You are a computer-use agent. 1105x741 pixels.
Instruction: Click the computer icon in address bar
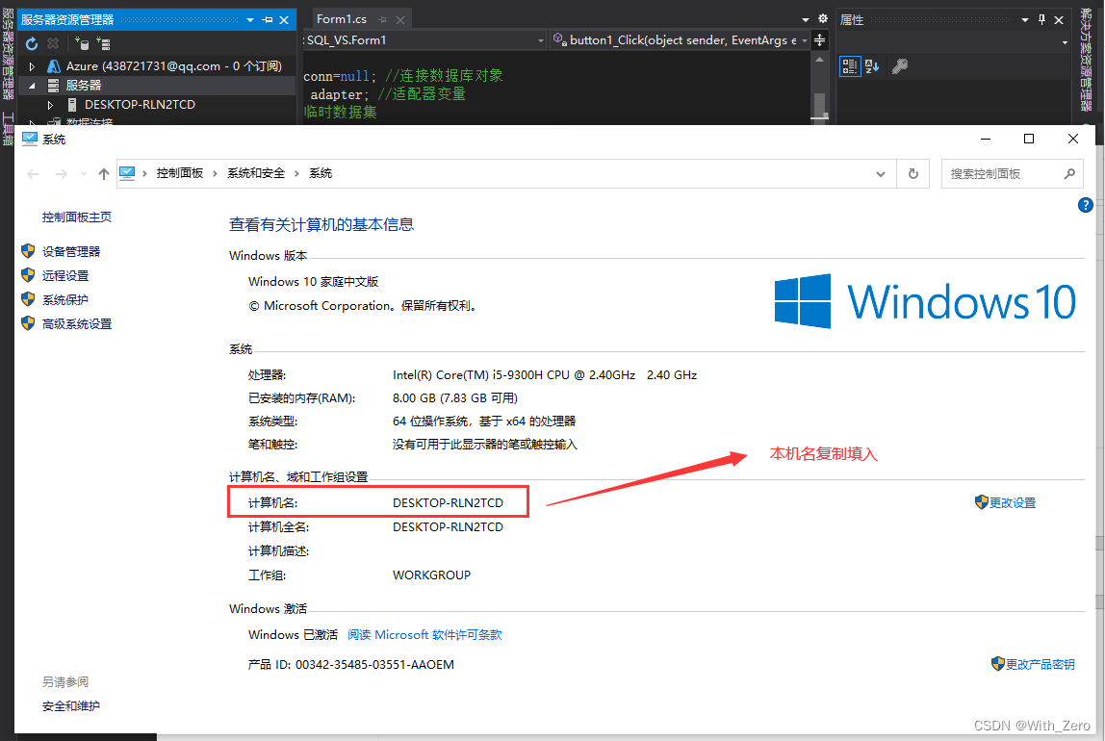pyautogui.click(x=127, y=172)
